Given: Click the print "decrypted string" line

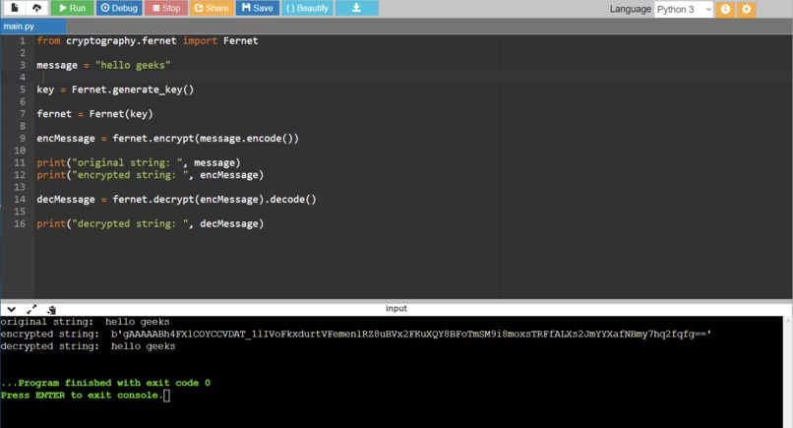Looking at the screenshot, I should coord(151,223).
